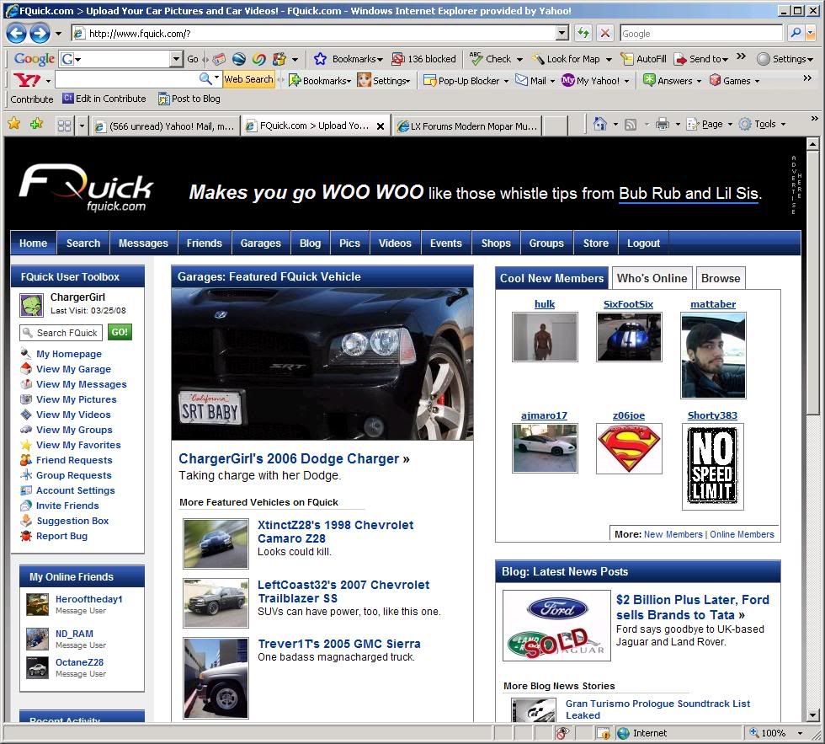Viewport: 825px width, 744px height.
Task: Open the Tools menu dropdown
Action: 783,124
